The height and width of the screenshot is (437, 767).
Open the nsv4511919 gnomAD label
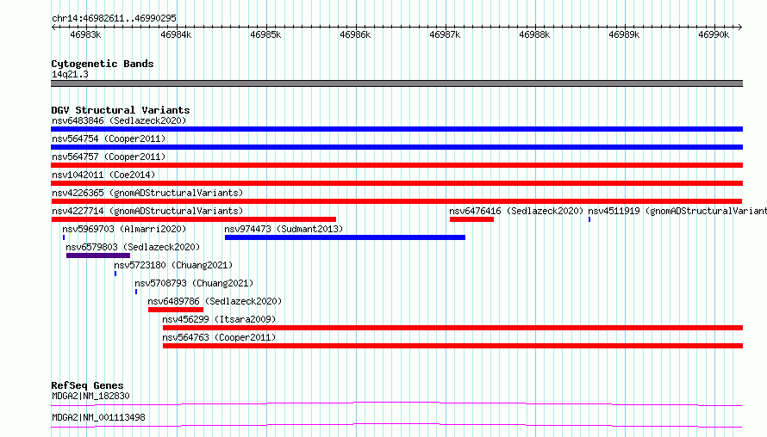pos(677,211)
